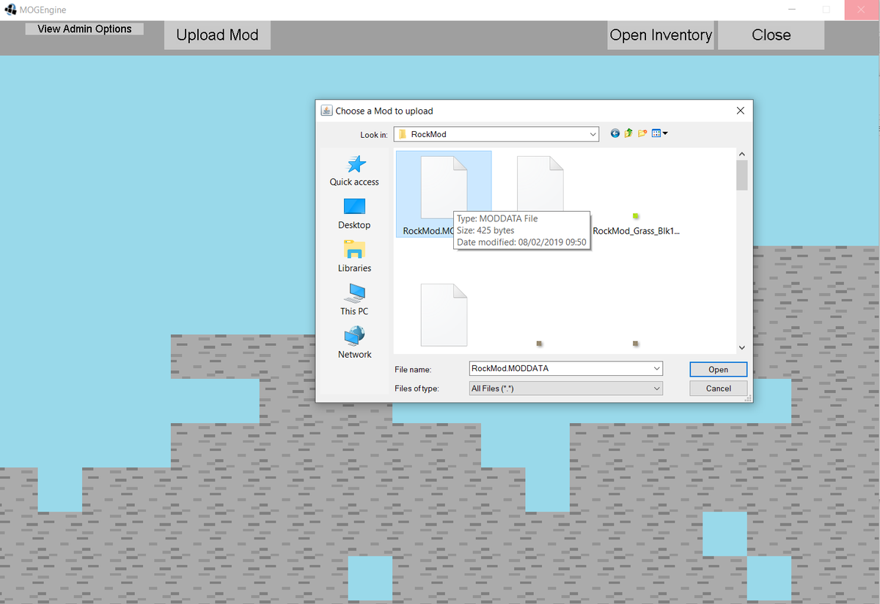Viewport: 880px width, 604px height.
Task: Click inside the File name text field
Action: tap(560, 369)
